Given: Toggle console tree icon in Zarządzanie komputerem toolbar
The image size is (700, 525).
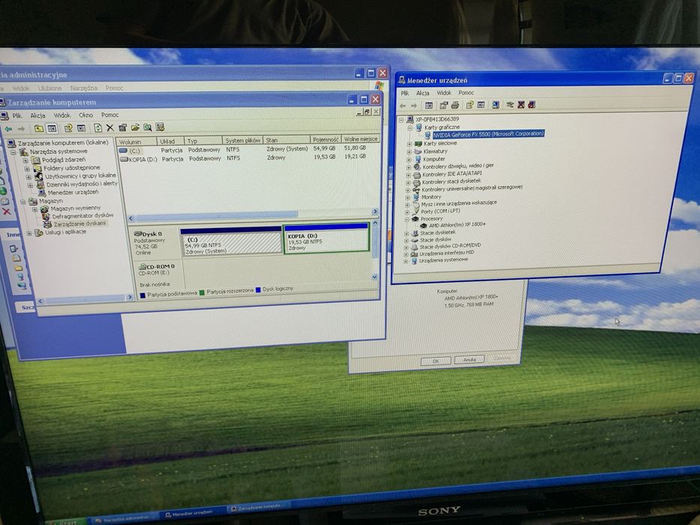Looking at the screenshot, I should [x=53, y=128].
